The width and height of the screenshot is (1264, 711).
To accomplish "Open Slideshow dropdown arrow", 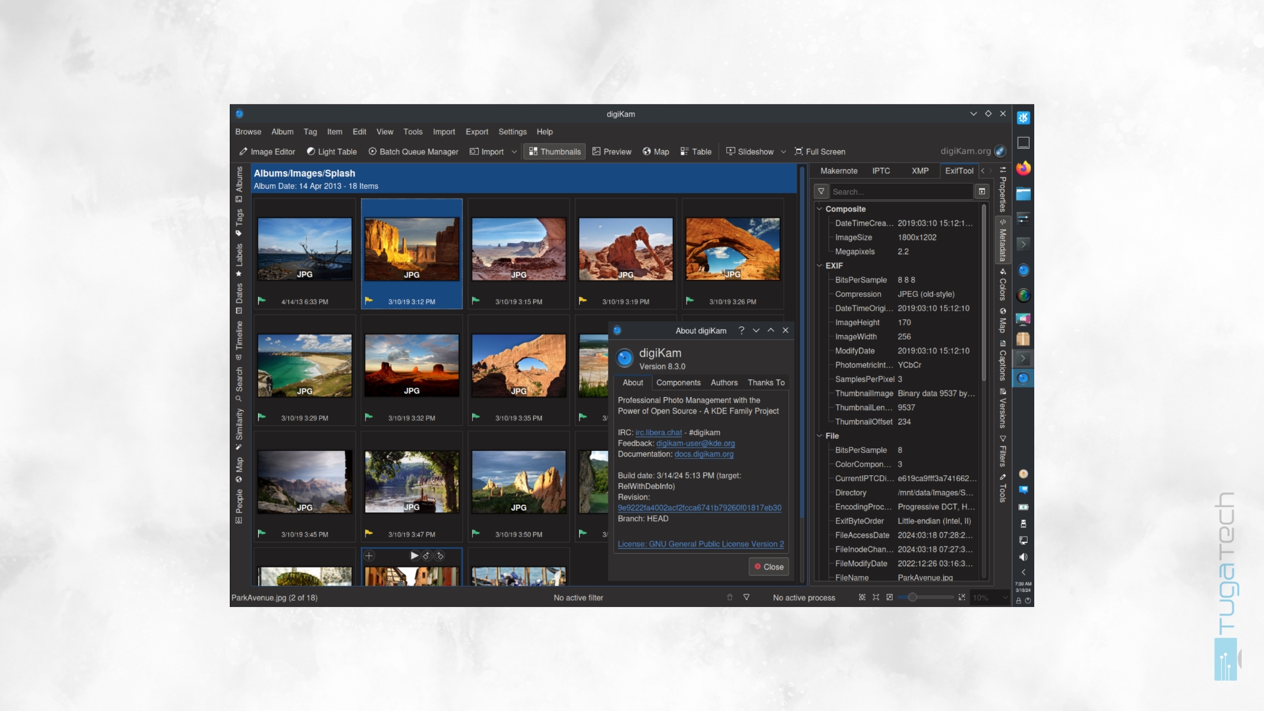I will [x=783, y=152].
